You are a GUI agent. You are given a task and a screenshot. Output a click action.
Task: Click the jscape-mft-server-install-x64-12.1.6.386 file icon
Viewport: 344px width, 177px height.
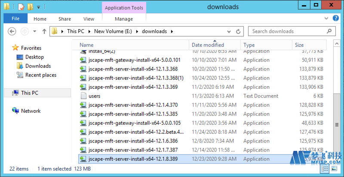[x=83, y=141]
